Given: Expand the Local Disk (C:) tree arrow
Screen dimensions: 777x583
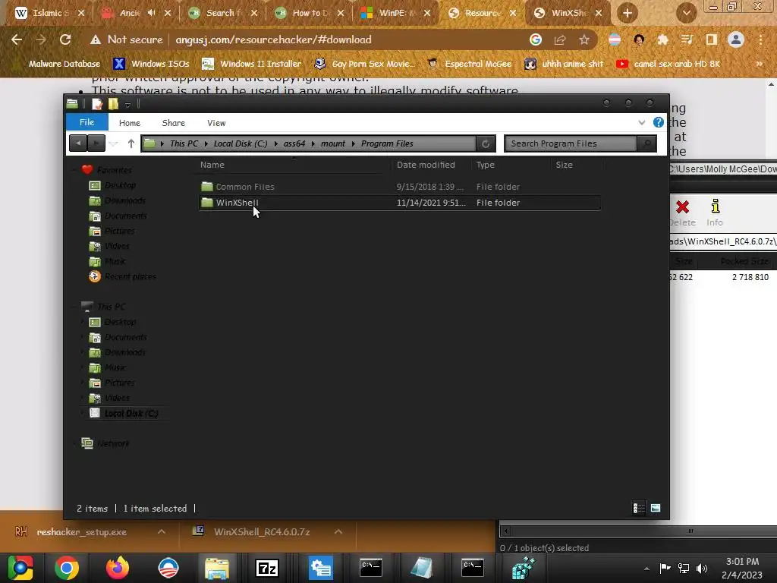Looking at the screenshot, I should point(82,414).
